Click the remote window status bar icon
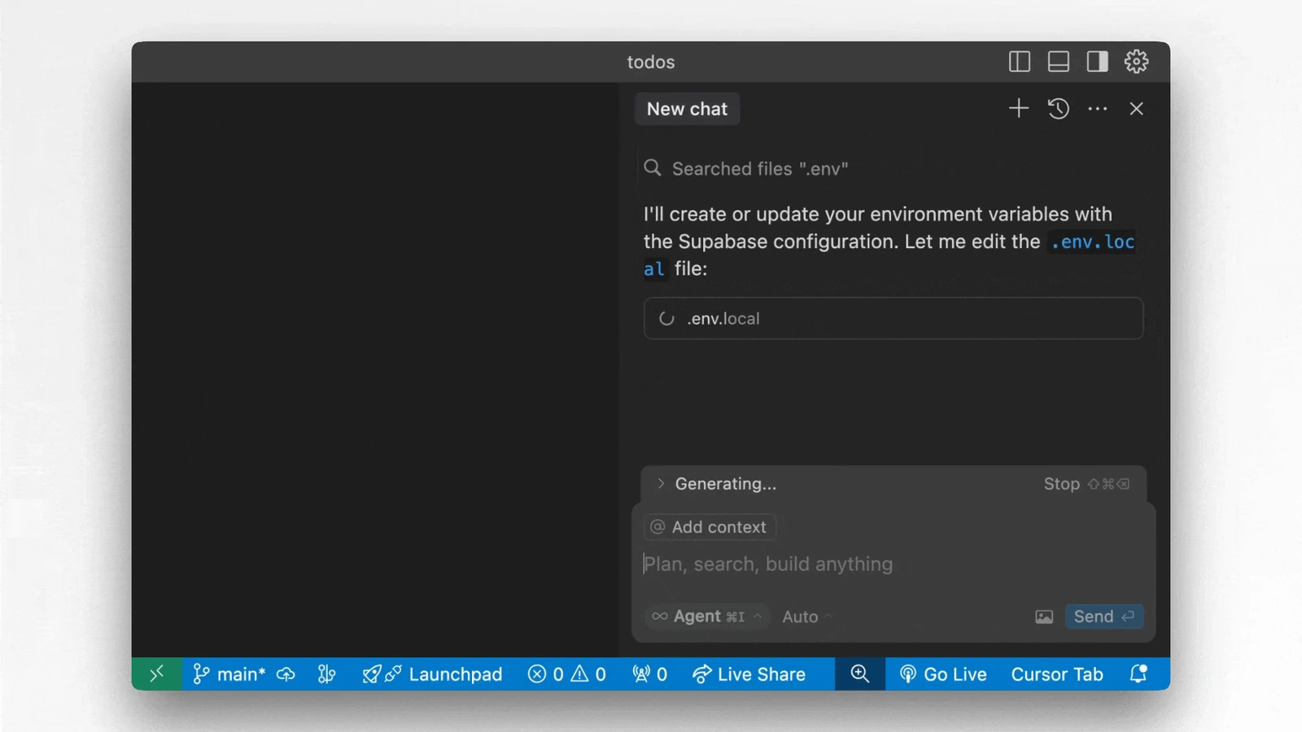 pyautogui.click(x=157, y=674)
